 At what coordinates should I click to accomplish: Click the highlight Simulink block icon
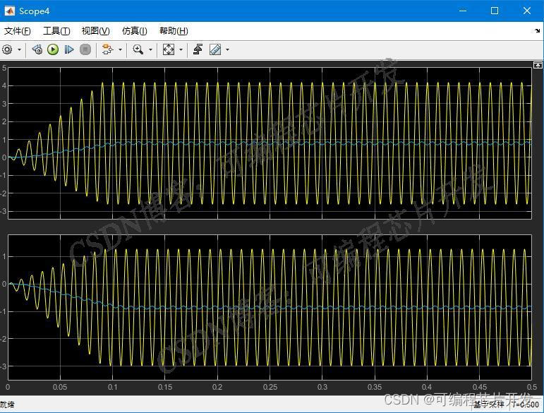pyautogui.click(x=107, y=49)
